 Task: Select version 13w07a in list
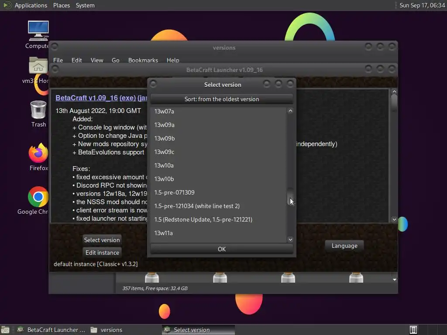218,111
